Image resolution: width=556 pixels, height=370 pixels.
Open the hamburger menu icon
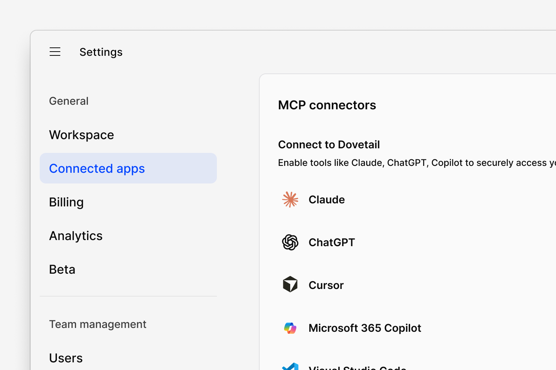click(55, 52)
